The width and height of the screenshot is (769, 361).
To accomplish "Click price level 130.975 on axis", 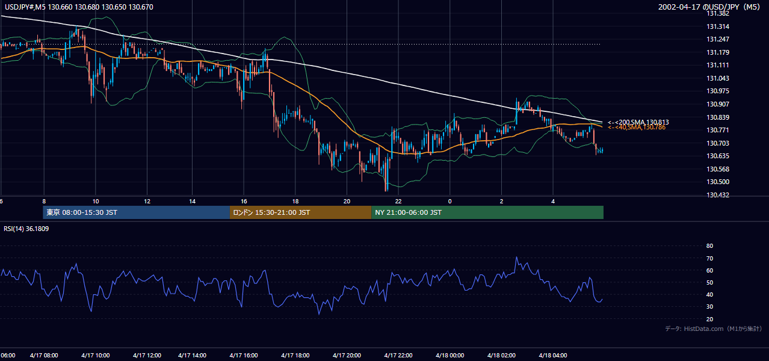I will tap(717, 91).
